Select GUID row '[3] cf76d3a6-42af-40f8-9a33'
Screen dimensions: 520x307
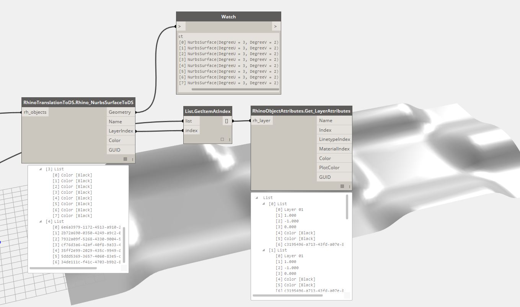click(87, 245)
